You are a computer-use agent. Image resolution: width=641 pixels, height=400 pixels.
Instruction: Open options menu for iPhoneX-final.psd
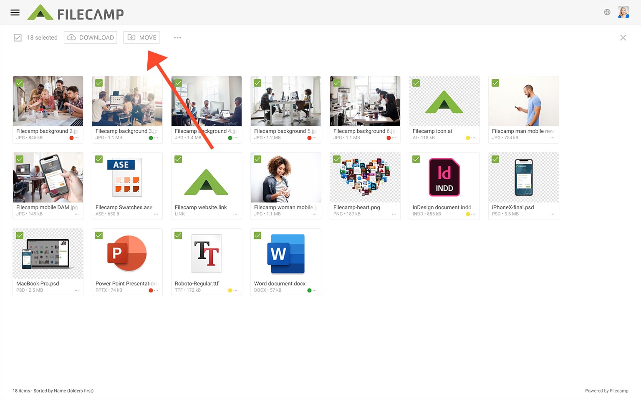pos(553,214)
